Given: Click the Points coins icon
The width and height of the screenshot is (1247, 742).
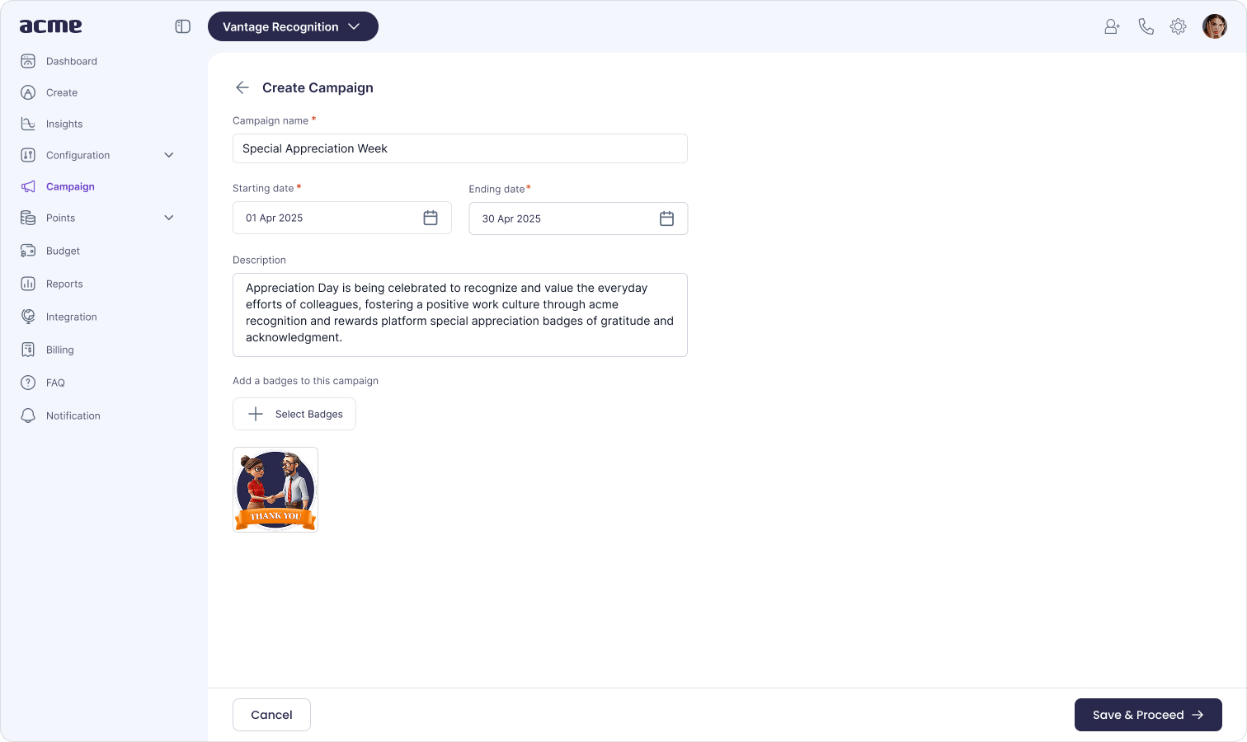Looking at the screenshot, I should pos(28,218).
